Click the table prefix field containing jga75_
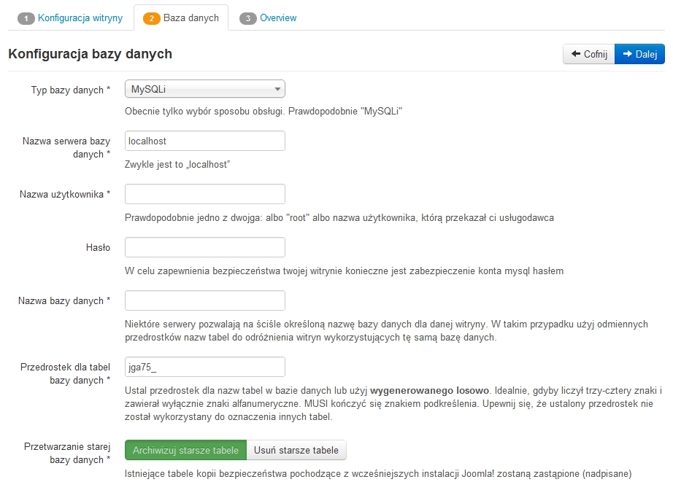This screenshot has width=673, height=482. 205,366
